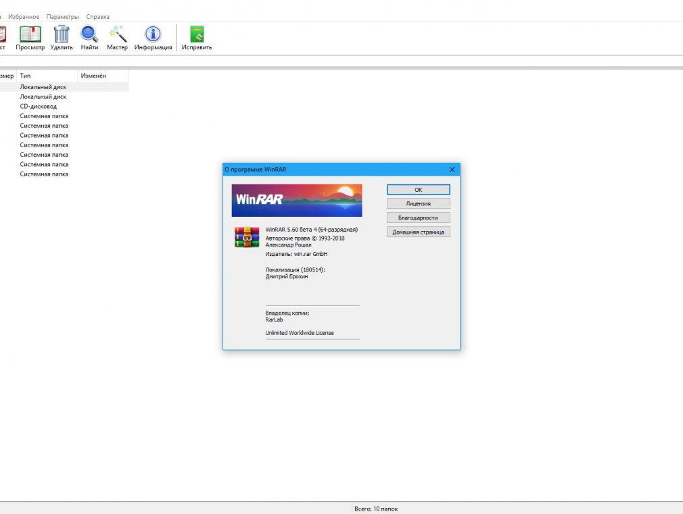This screenshot has width=683, height=514.
Task: Select the first Системная папка row
Action: pyautogui.click(x=64, y=115)
